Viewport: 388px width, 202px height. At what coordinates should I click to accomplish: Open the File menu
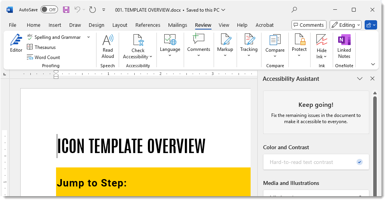pyautogui.click(x=12, y=25)
